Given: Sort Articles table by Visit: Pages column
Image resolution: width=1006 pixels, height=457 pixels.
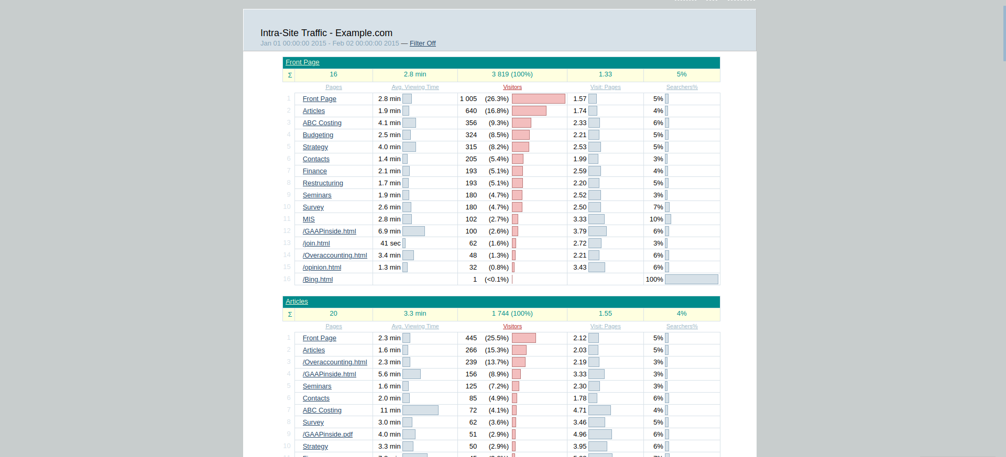Looking at the screenshot, I should (605, 327).
